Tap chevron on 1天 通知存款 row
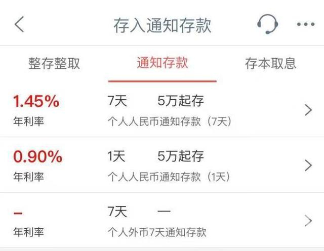 pos(308,165)
